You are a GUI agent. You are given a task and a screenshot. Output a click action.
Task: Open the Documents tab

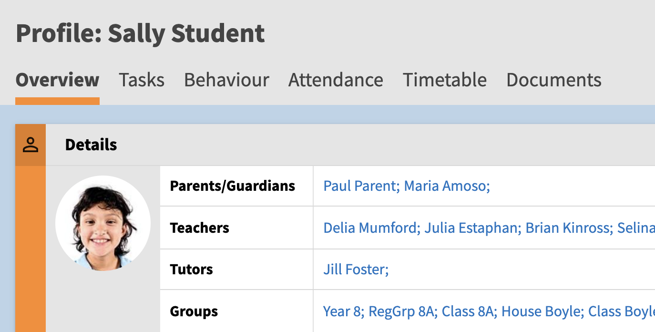tap(553, 80)
